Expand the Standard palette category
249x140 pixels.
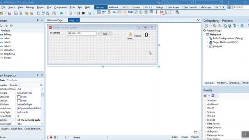pos(205,100)
